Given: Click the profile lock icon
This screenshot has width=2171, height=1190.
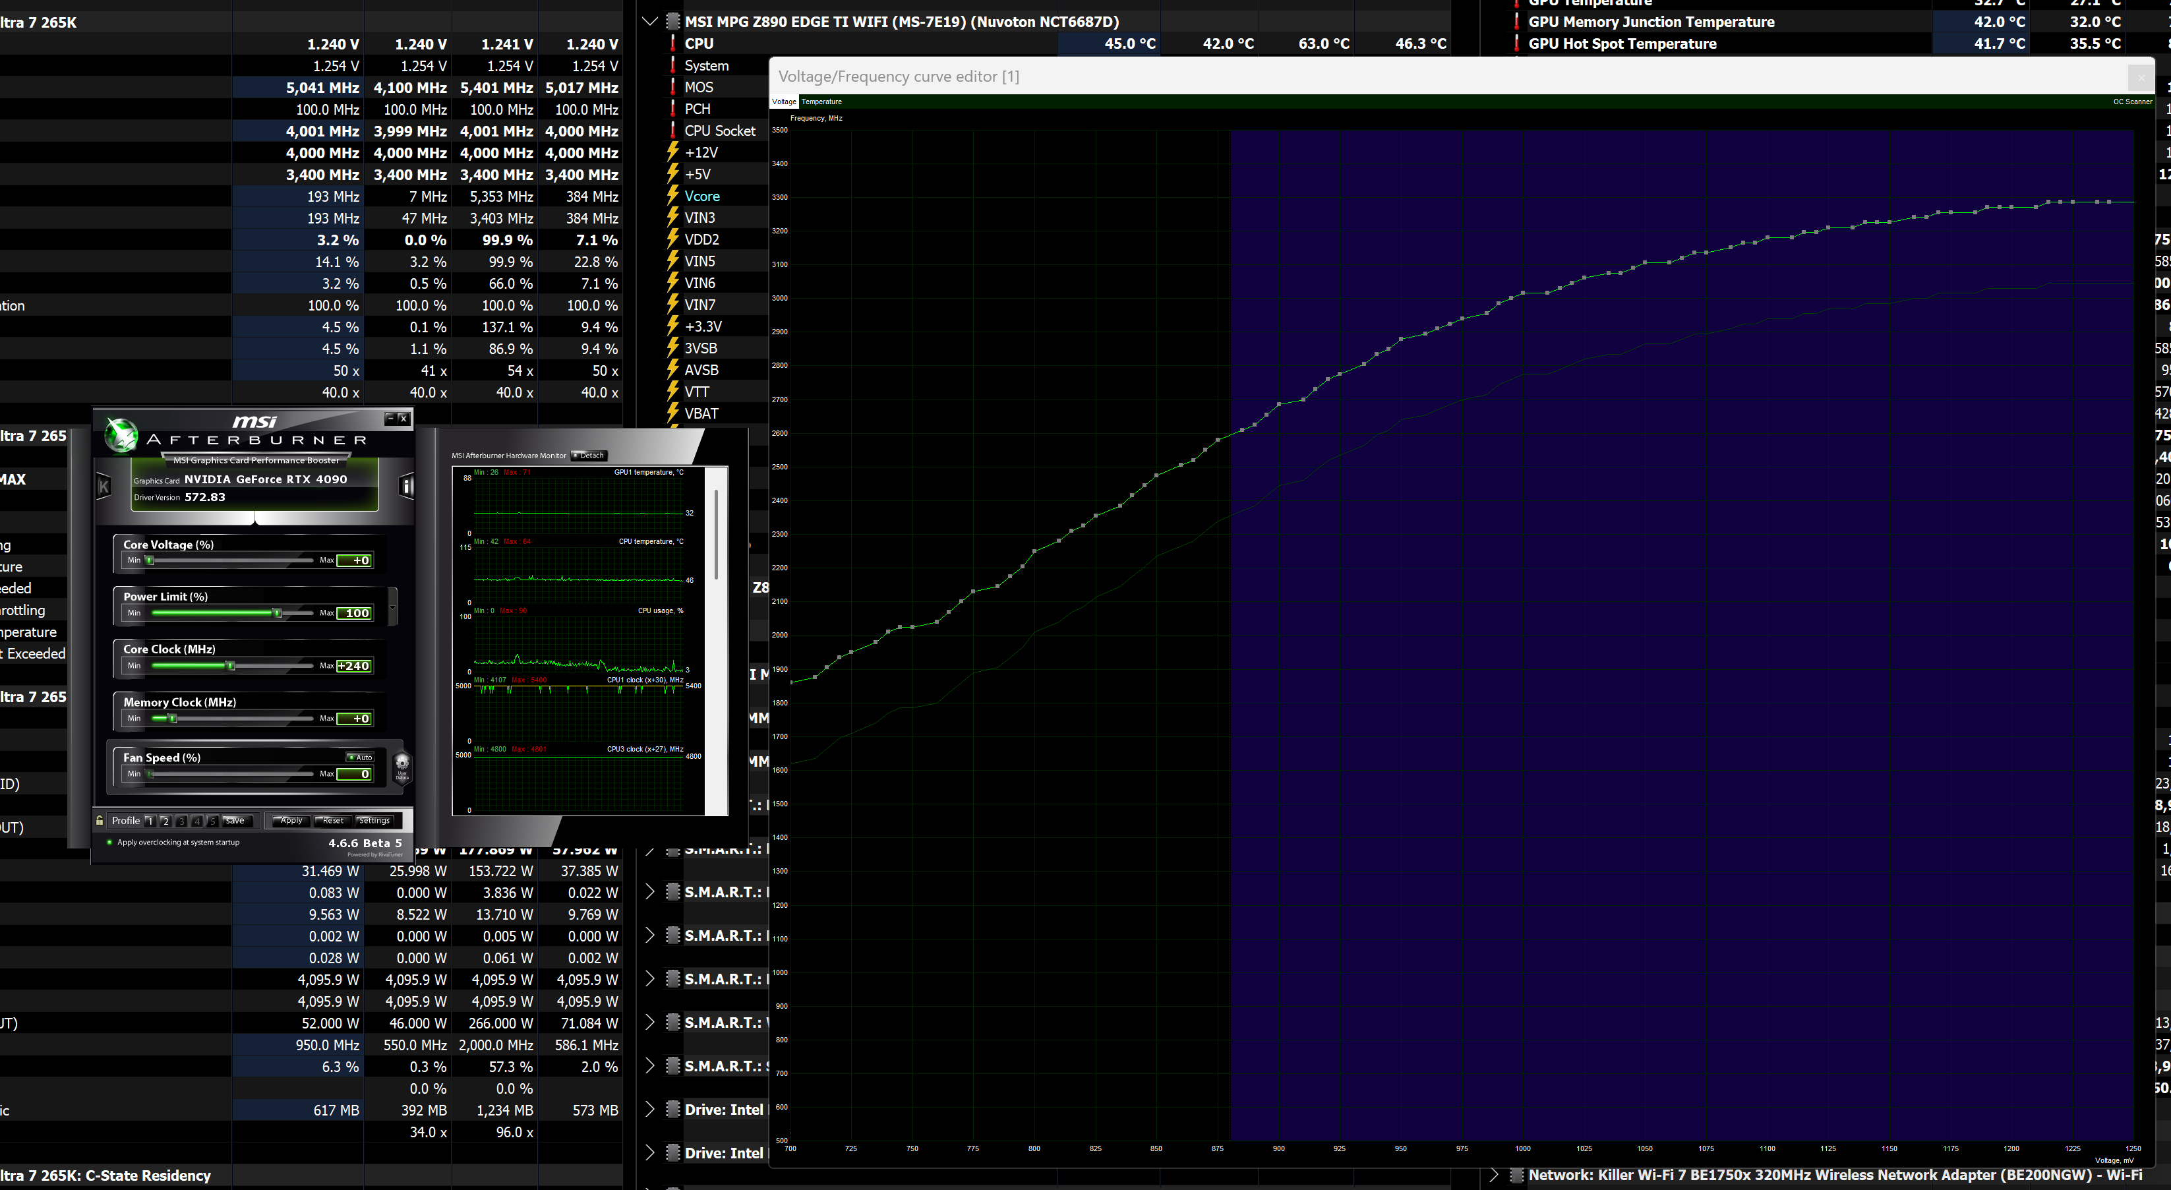Looking at the screenshot, I should (100, 820).
